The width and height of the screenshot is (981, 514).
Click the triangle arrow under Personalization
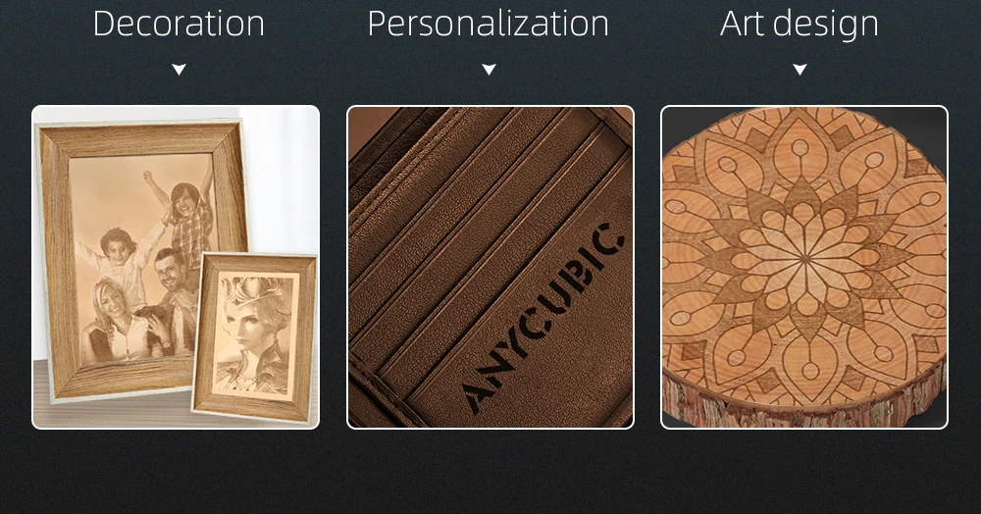coord(489,70)
